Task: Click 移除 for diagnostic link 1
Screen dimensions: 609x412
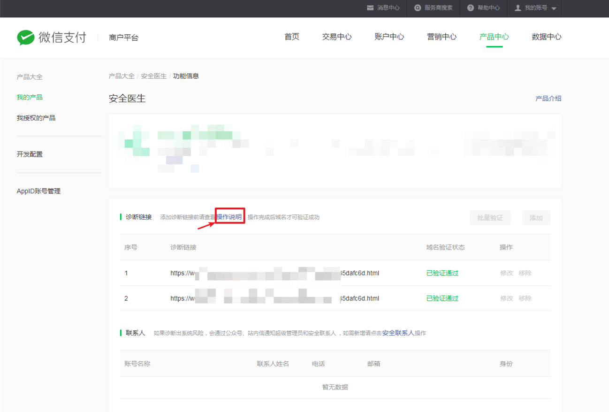Action: 525,273
